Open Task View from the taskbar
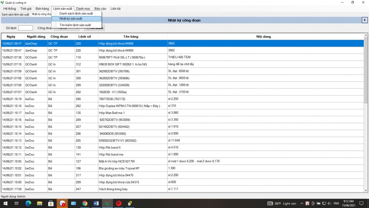 click(x=17, y=203)
